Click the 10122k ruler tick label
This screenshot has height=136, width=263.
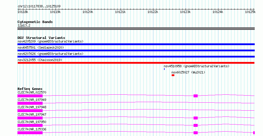tap(153, 12)
